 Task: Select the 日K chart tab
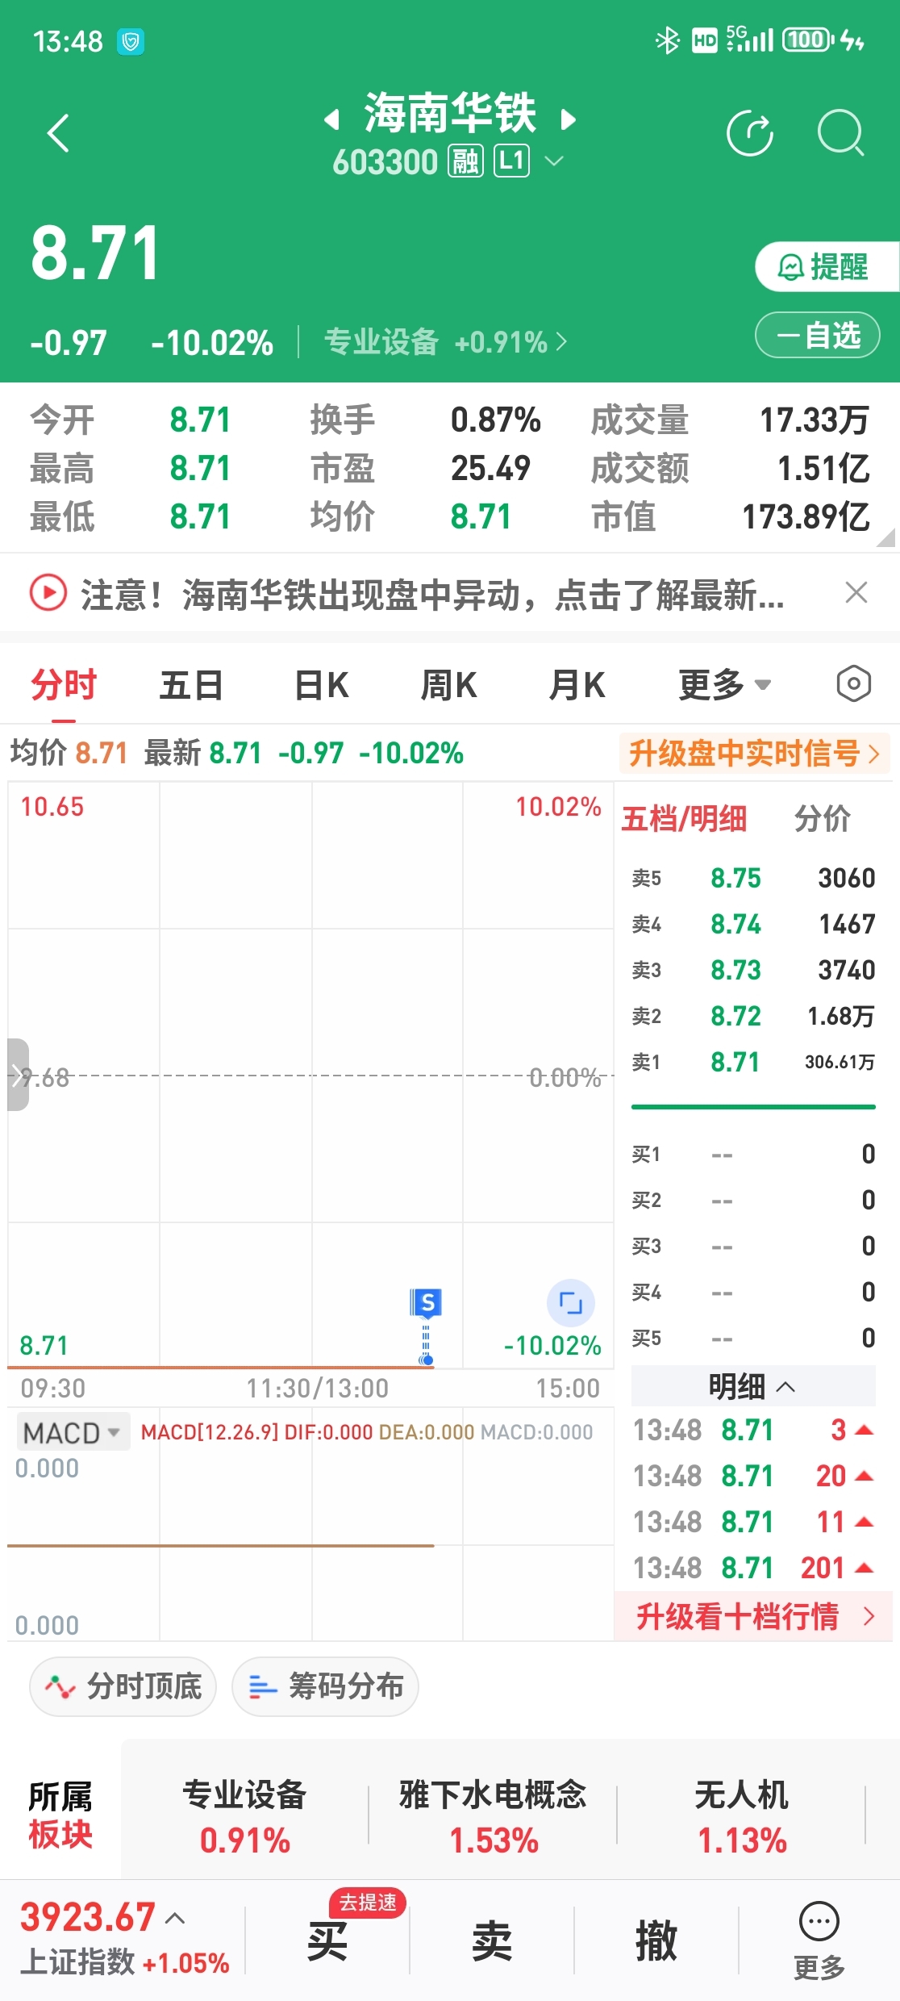point(321,685)
